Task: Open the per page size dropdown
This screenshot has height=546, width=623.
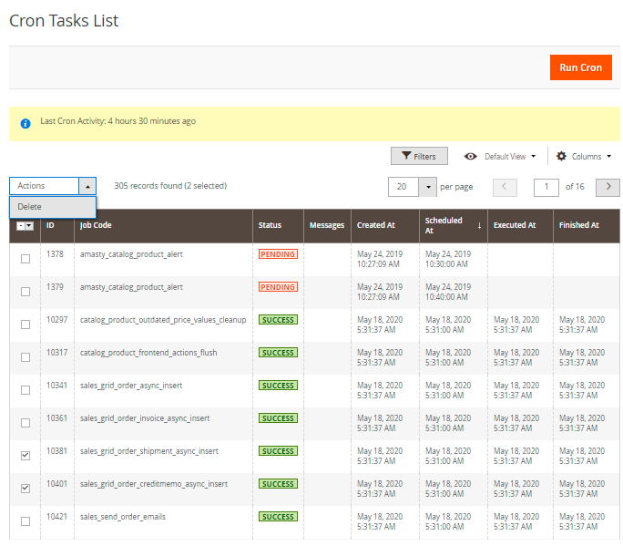Action: pyautogui.click(x=428, y=187)
